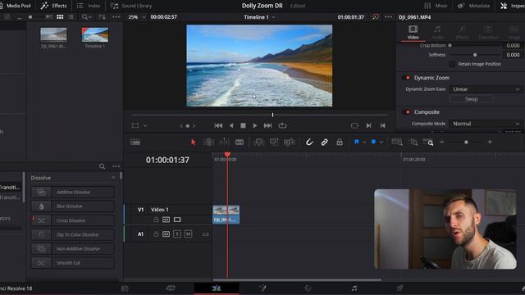525x295 pixels.
Task: Open the Metadata panel
Action: [473, 6]
